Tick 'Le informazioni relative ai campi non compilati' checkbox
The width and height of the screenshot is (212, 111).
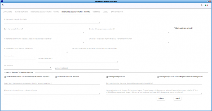click(x=5, y=77)
